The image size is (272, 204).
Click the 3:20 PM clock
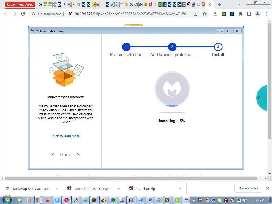tap(259, 200)
